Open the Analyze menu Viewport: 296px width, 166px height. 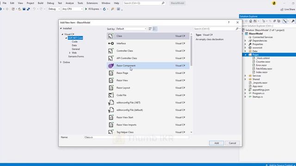click(x=69, y=3)
